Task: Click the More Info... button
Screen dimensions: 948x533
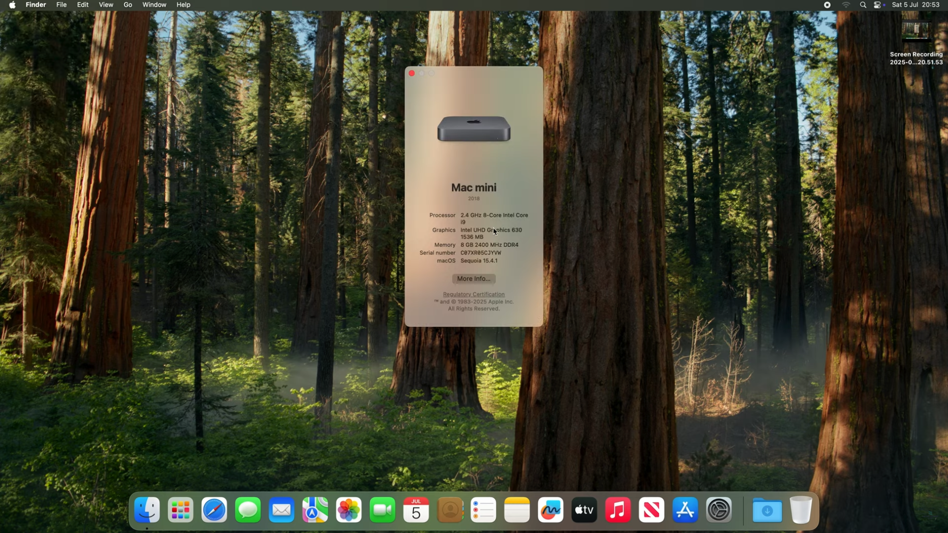Action: click(474, 279)
